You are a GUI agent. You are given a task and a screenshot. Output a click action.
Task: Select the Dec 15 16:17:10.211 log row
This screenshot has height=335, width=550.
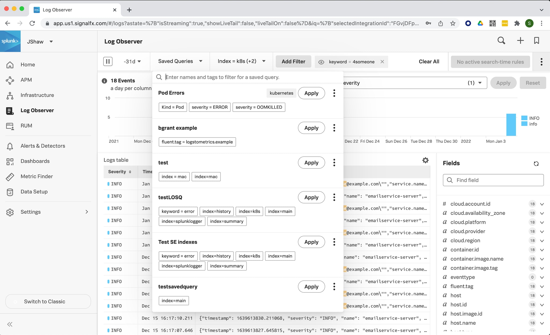pyautogui.click(x=267, y=318)
